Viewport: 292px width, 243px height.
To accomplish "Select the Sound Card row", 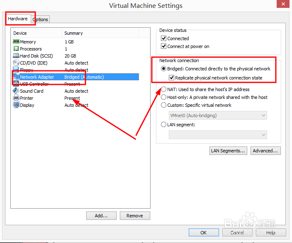I will [75, 91].
